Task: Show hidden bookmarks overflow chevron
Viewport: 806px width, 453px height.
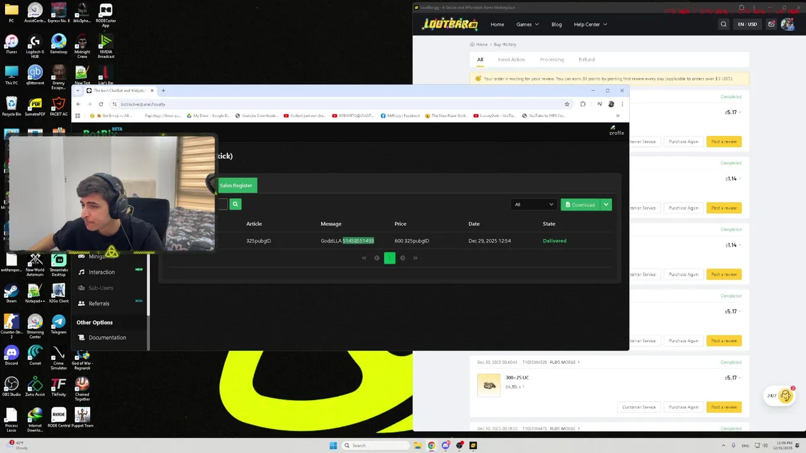Action: (618, 116)
